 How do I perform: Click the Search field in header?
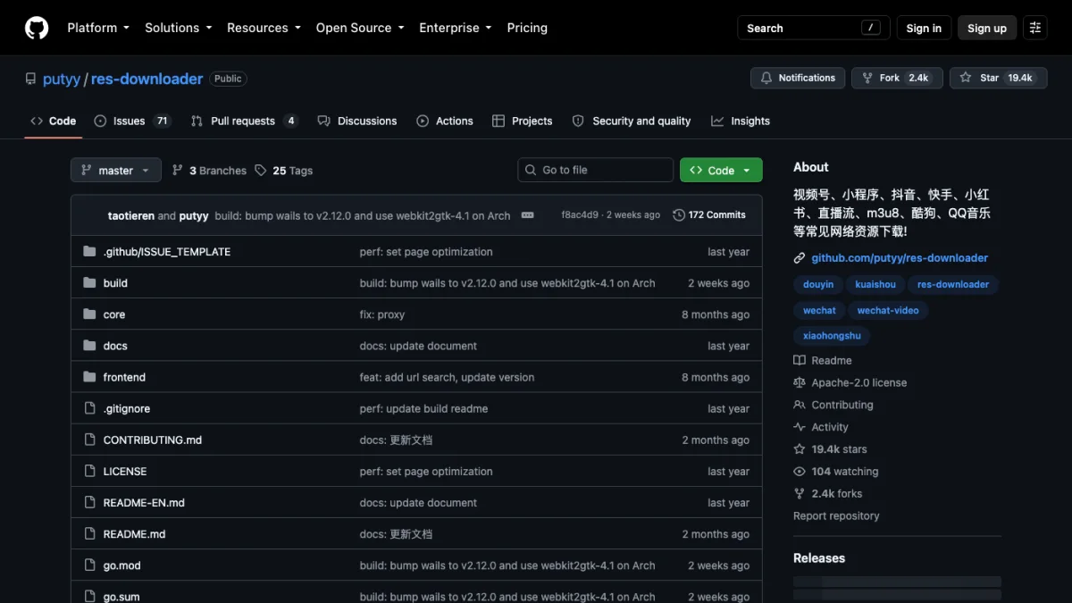(x=814, y=28)
